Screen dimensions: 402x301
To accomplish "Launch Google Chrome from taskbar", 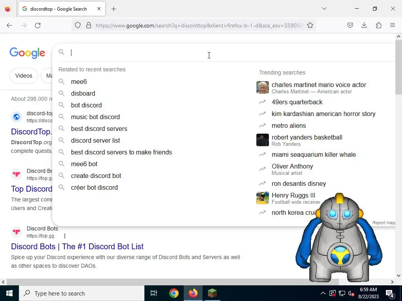I will [x=174, y=293].
